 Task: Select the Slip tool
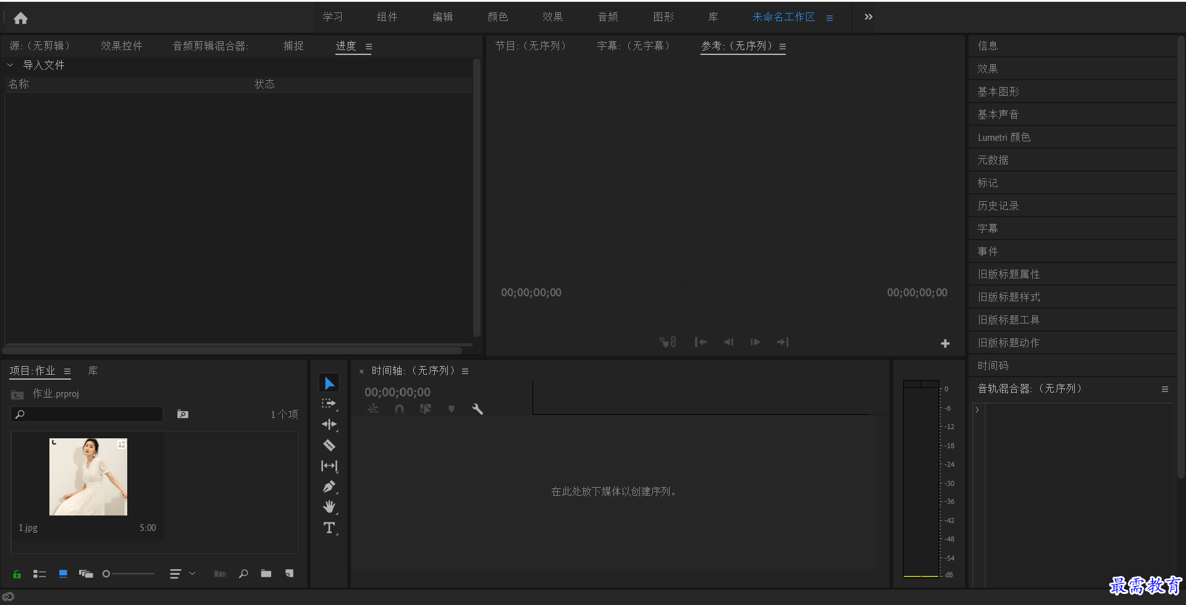click(329, 466)
